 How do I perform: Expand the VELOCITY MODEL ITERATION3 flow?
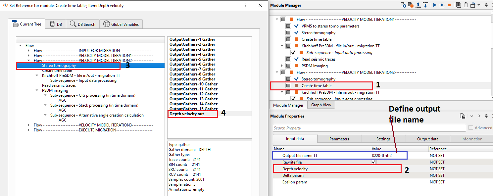pyautogui.click(x=29, y=125)
